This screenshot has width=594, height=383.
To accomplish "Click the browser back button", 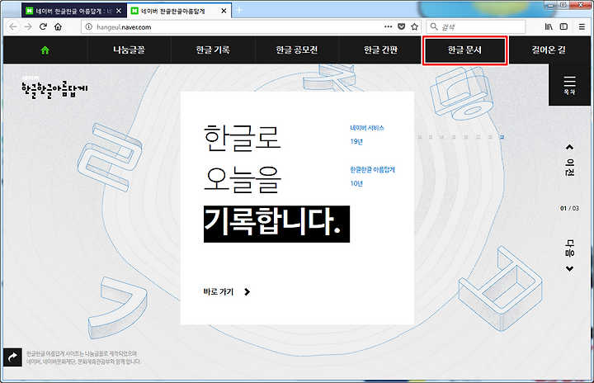I will (13, 26).
